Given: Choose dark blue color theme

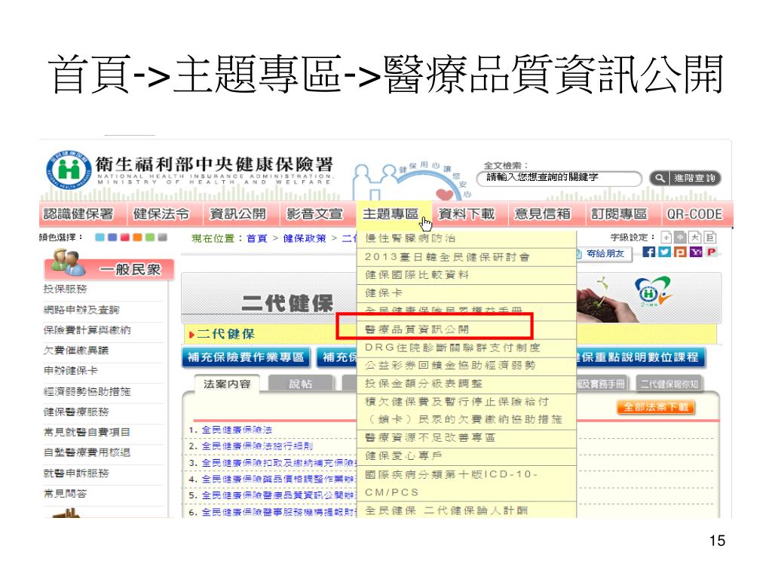Looking at the screenshot, I should 112,237.
